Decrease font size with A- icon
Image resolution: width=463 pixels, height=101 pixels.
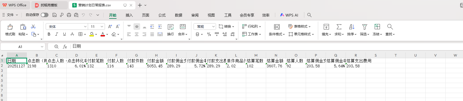point(118,26)
